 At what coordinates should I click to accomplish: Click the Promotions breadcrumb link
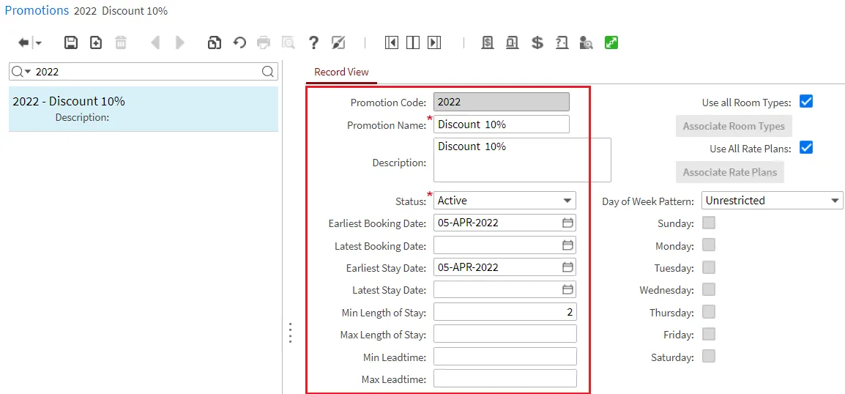tap(37, 10)
